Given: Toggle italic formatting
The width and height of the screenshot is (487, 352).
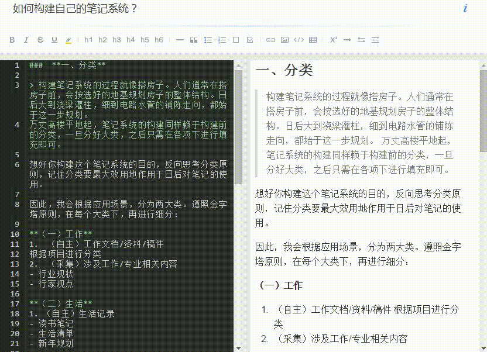Looking at the screenshot, I should pos(26,40).
